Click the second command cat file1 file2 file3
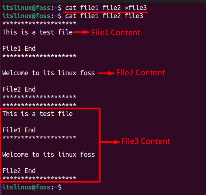206x195 pixels. pyautogui.click(x=104, y=16)
